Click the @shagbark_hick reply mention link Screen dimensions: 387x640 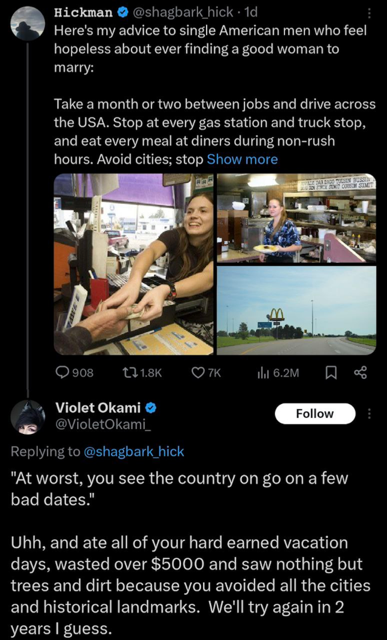click(x=133, y=452)
